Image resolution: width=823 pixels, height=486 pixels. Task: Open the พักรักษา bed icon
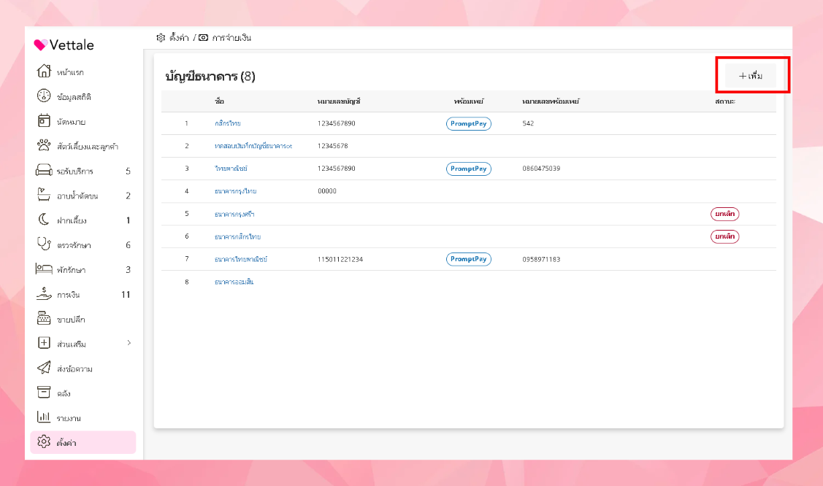pos(44,269)
